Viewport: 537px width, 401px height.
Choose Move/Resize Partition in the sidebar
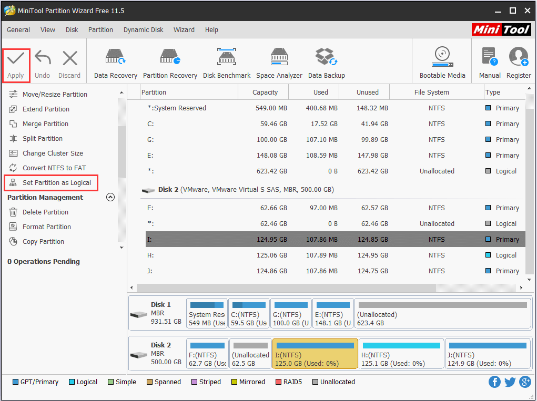[x=48, y=94]
